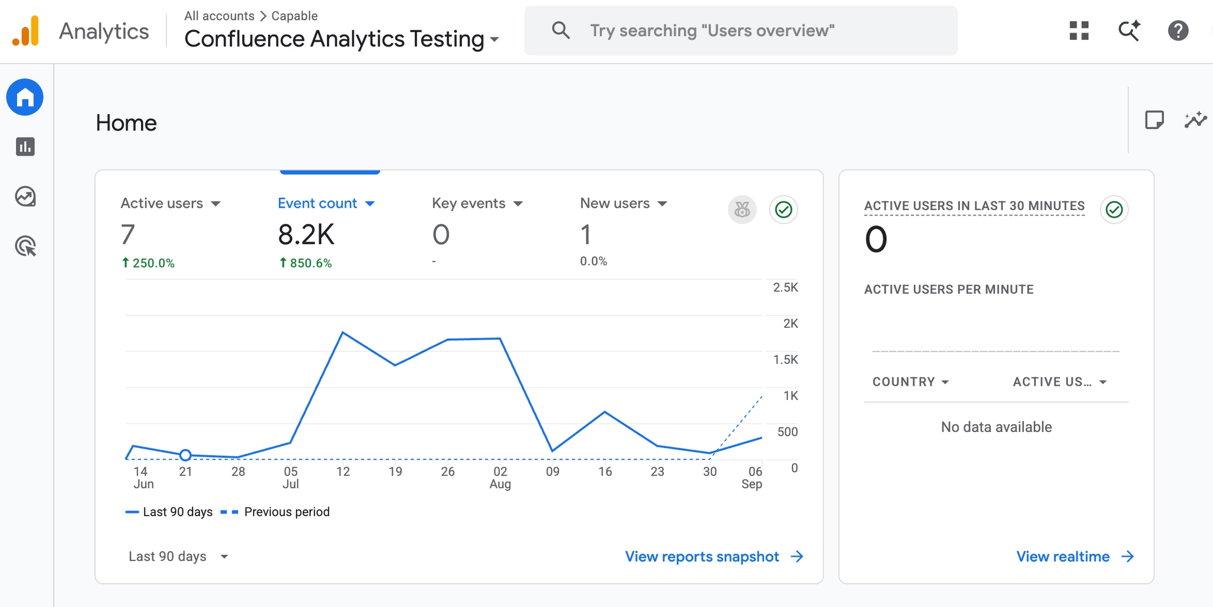Open the Event count metric dropdown
Screen dimensions: 1213x607
click(326, 204)
